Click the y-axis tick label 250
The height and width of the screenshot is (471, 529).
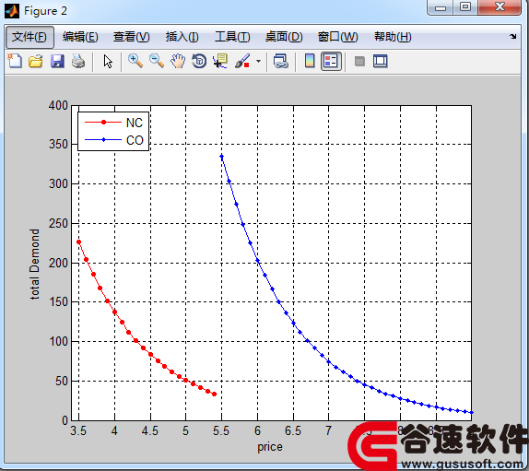[58, 223]
